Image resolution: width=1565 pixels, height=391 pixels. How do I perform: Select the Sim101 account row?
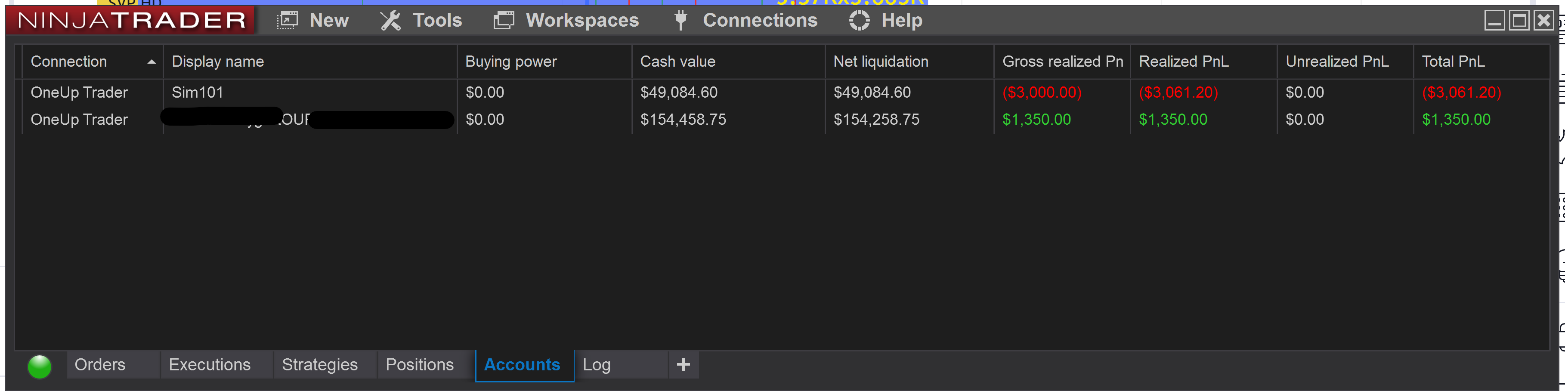tap(782, 92)
